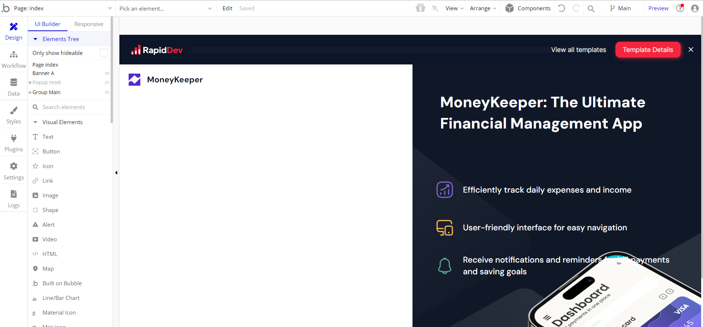Select 'Efficiently track daily expenses and income' text
Image resolution: width=703 pixels, height=327 pixels.
[547, 190]
